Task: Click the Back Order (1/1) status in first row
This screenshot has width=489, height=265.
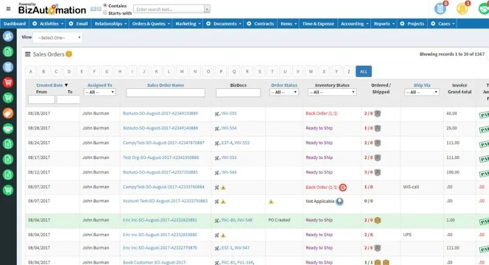Action: click(x=322, y=113)
